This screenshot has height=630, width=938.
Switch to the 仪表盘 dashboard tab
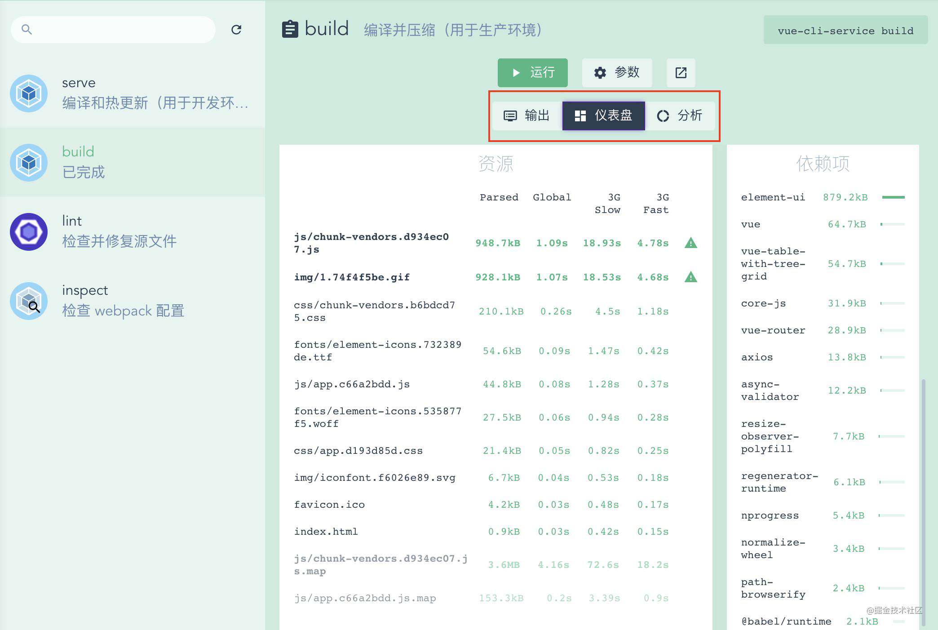pyautogui.click(x=604, y=116)
